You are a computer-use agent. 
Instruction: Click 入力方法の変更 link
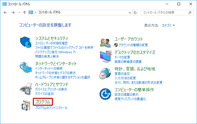125,78
